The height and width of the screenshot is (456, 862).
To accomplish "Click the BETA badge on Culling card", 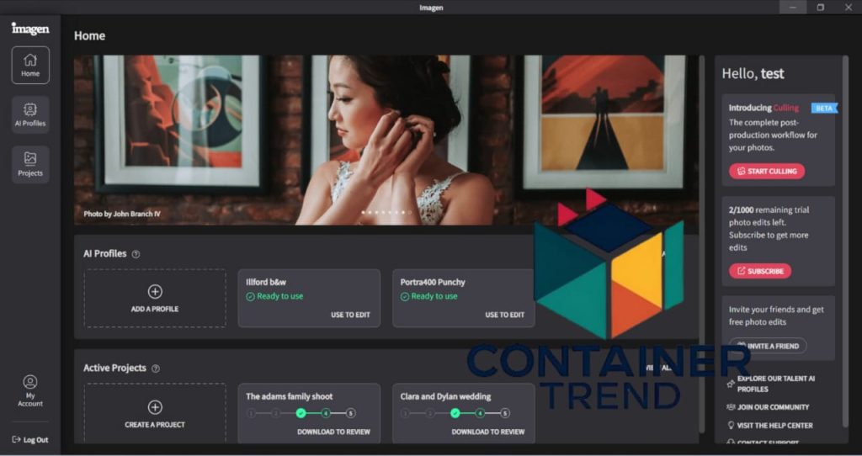I will click(824, 109).
